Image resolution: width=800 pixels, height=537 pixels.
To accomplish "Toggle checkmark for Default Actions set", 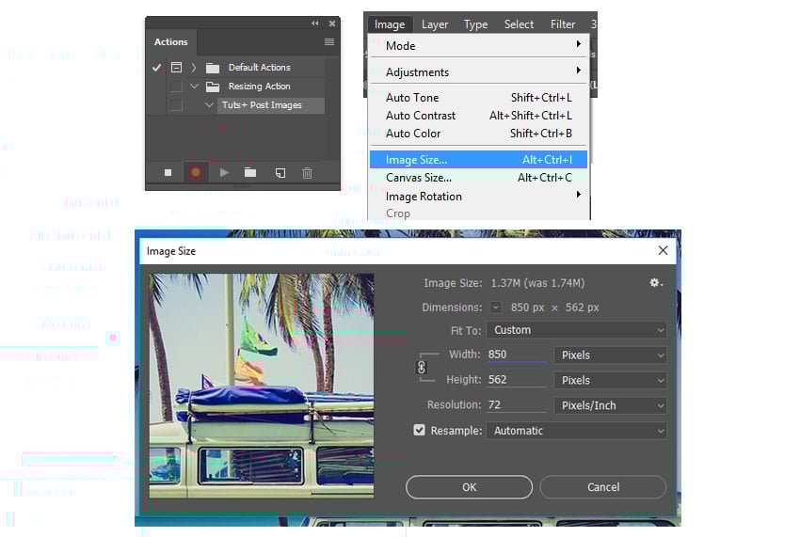I will pos(156,68).
